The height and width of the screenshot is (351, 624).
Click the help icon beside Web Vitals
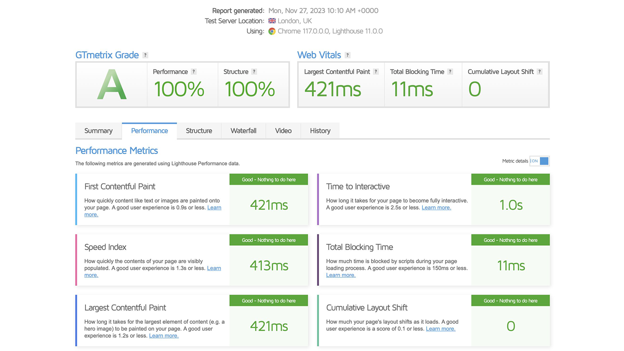(347, 55)
